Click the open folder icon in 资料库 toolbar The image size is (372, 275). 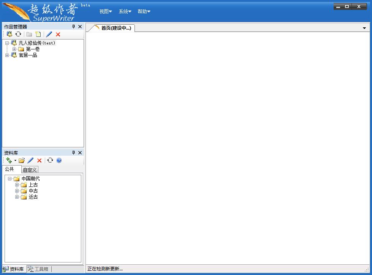point(22,160)
